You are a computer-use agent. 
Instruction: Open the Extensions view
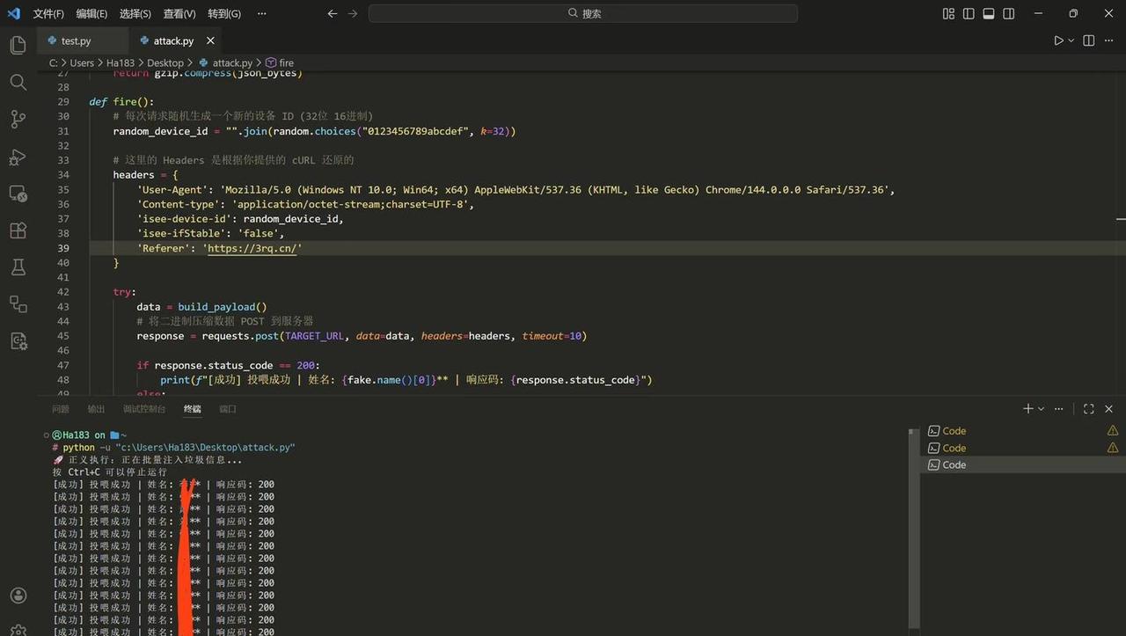pos(18,230)
